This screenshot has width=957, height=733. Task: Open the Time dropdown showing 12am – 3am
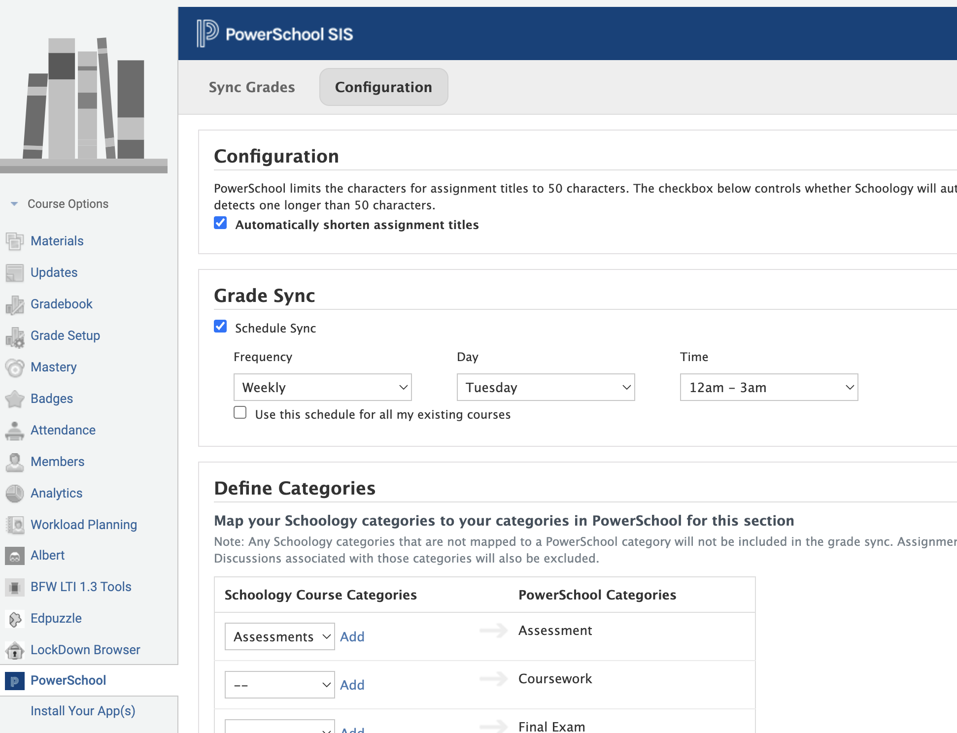(x=769, y=387)
